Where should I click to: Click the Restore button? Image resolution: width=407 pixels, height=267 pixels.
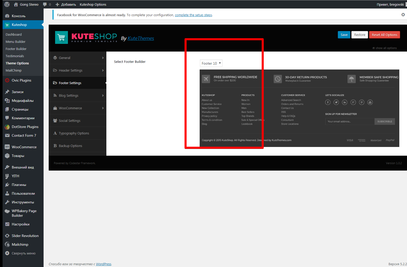click(x=360, y=35)
